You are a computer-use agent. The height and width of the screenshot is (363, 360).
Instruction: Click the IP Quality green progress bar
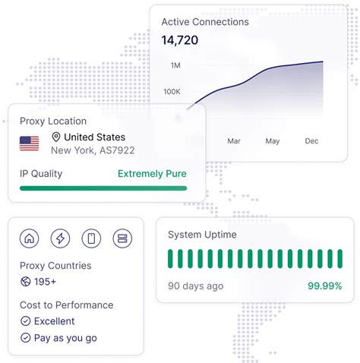point(103,188)
